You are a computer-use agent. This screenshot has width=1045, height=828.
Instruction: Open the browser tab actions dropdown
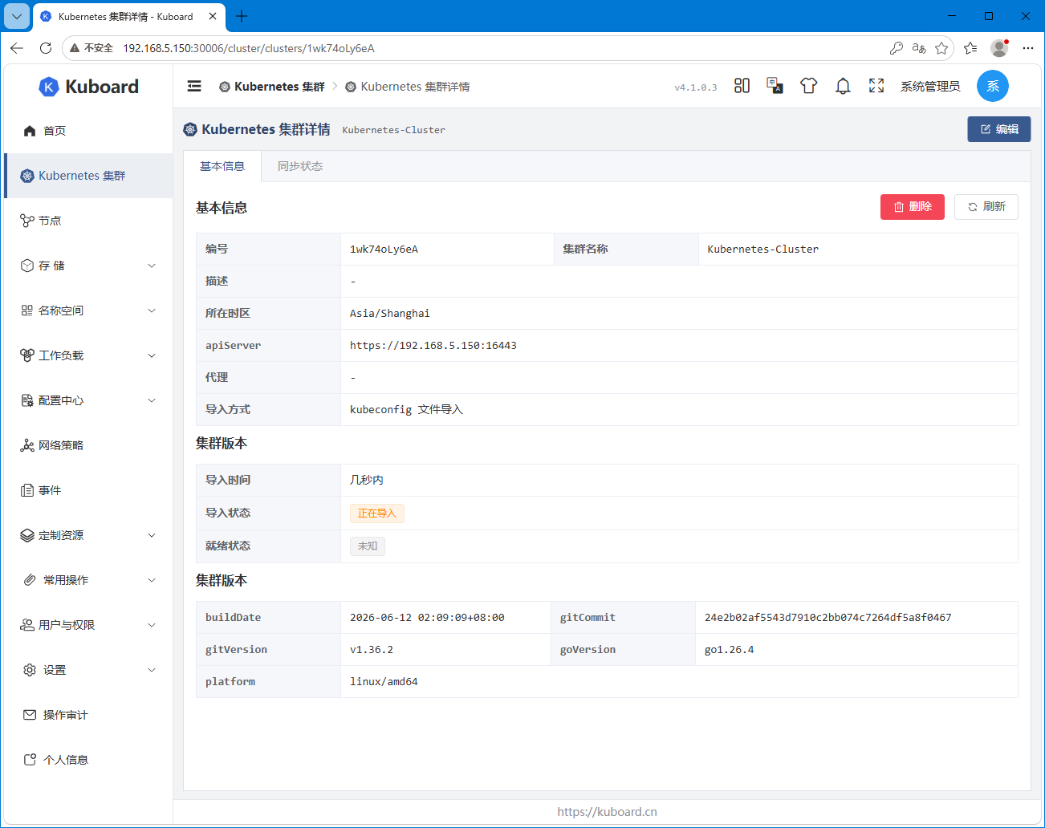point(17,16)
